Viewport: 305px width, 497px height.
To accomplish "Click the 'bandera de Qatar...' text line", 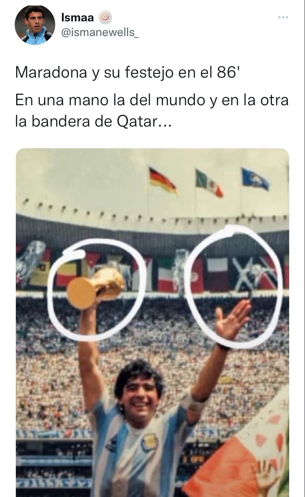I will (93, 121).
